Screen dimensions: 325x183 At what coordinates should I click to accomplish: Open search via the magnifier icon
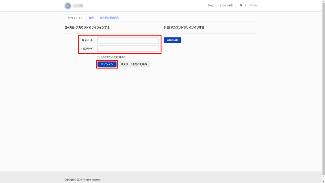241,6
